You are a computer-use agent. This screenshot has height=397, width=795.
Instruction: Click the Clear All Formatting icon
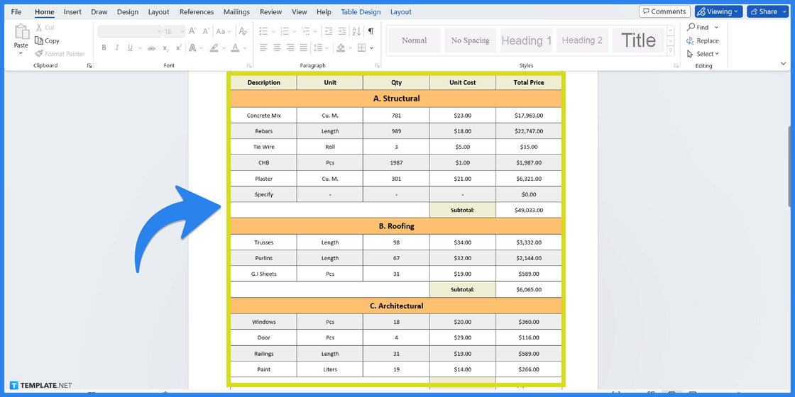pyautogui.click(x=243, y=31)
